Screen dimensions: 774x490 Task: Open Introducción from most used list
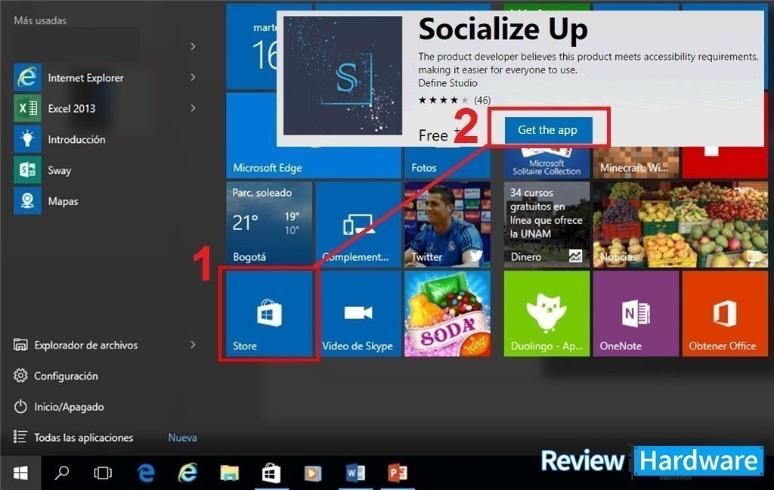pos(76,139)
